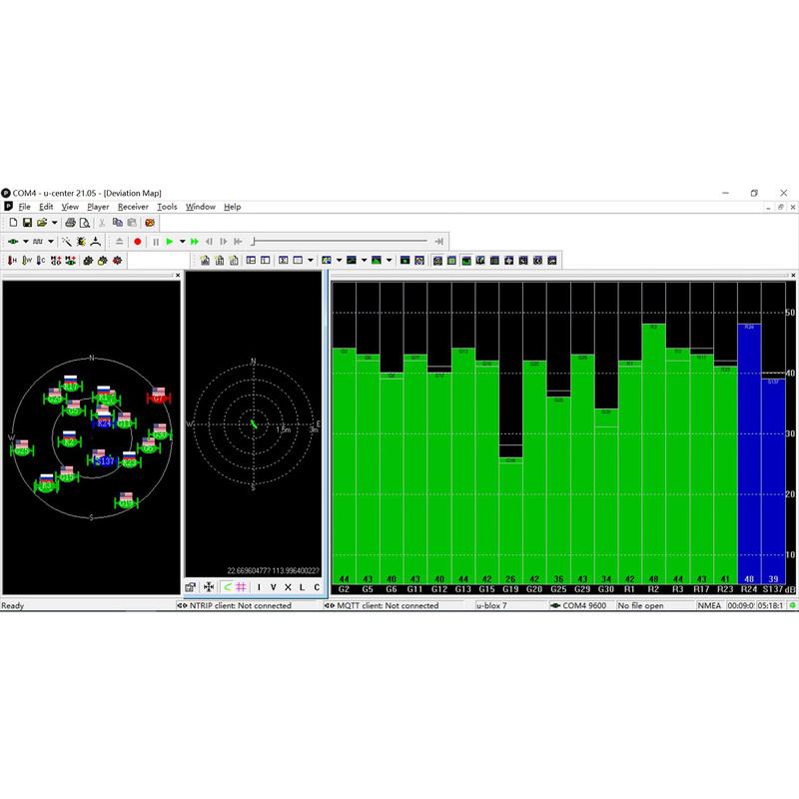Click the red Record button
This screenshot has height=799, width=799.
tap(138, 241)
